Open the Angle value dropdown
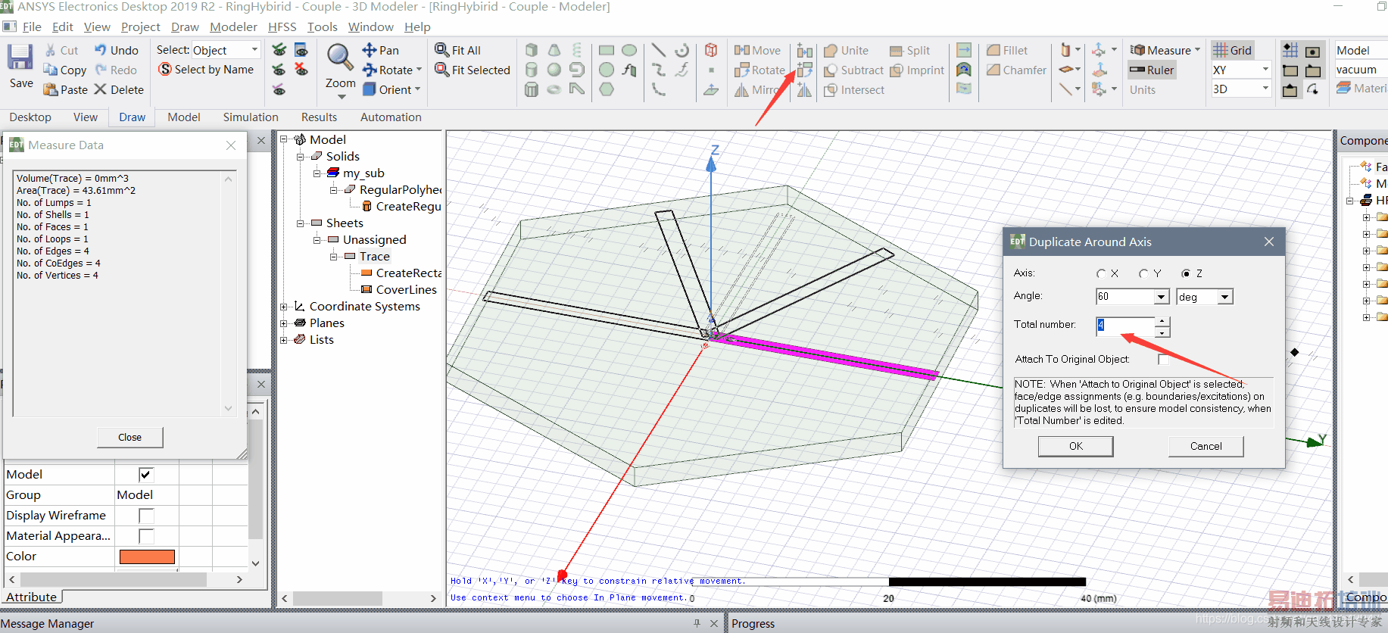The height and width of the screenshot is (633, 1388). click(x=1162, y=297)
